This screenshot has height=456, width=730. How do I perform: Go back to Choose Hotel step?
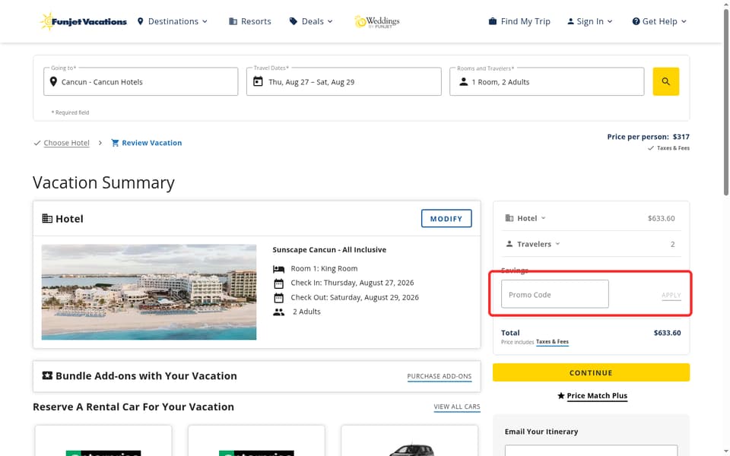67,143
